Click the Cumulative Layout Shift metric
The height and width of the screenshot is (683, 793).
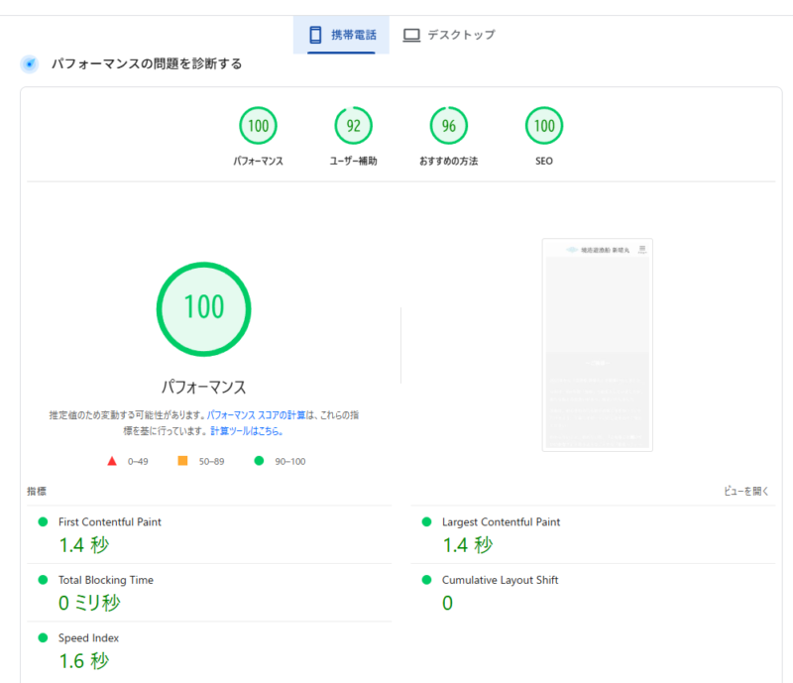pyautogui.click(x=500, y=580)
